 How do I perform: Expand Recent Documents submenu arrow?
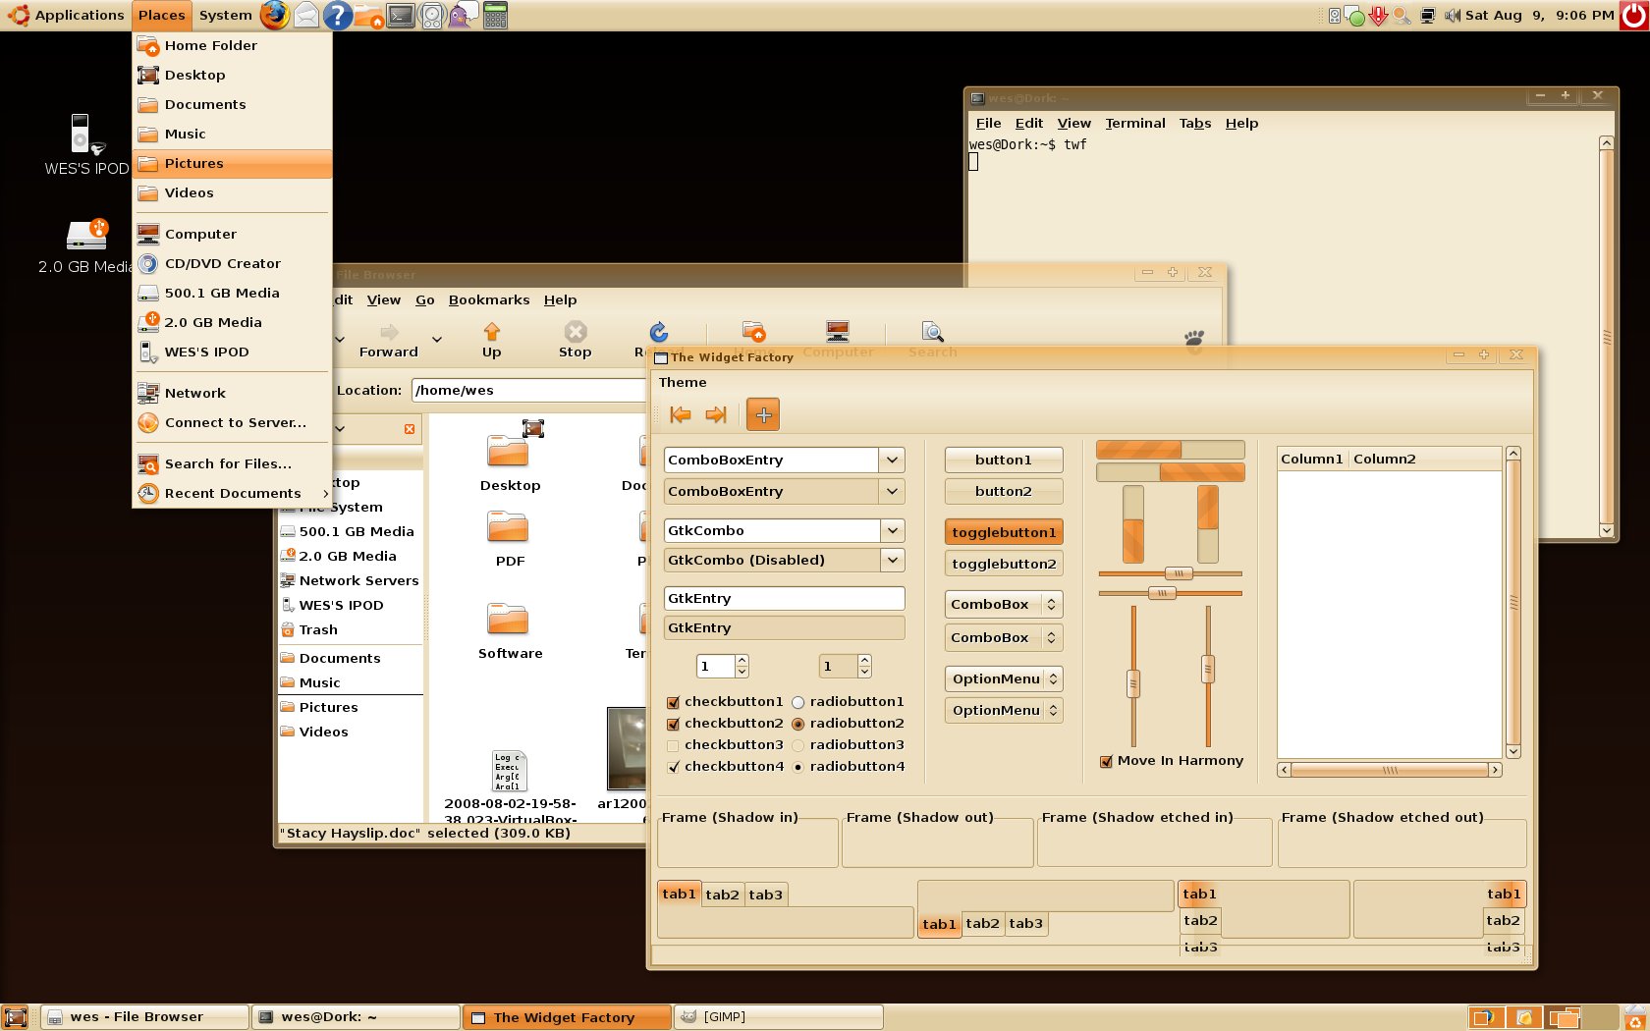click(x=324, y=493)
